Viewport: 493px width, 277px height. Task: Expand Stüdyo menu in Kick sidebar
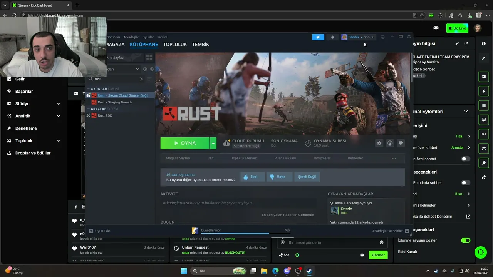[x=59, y=104]
